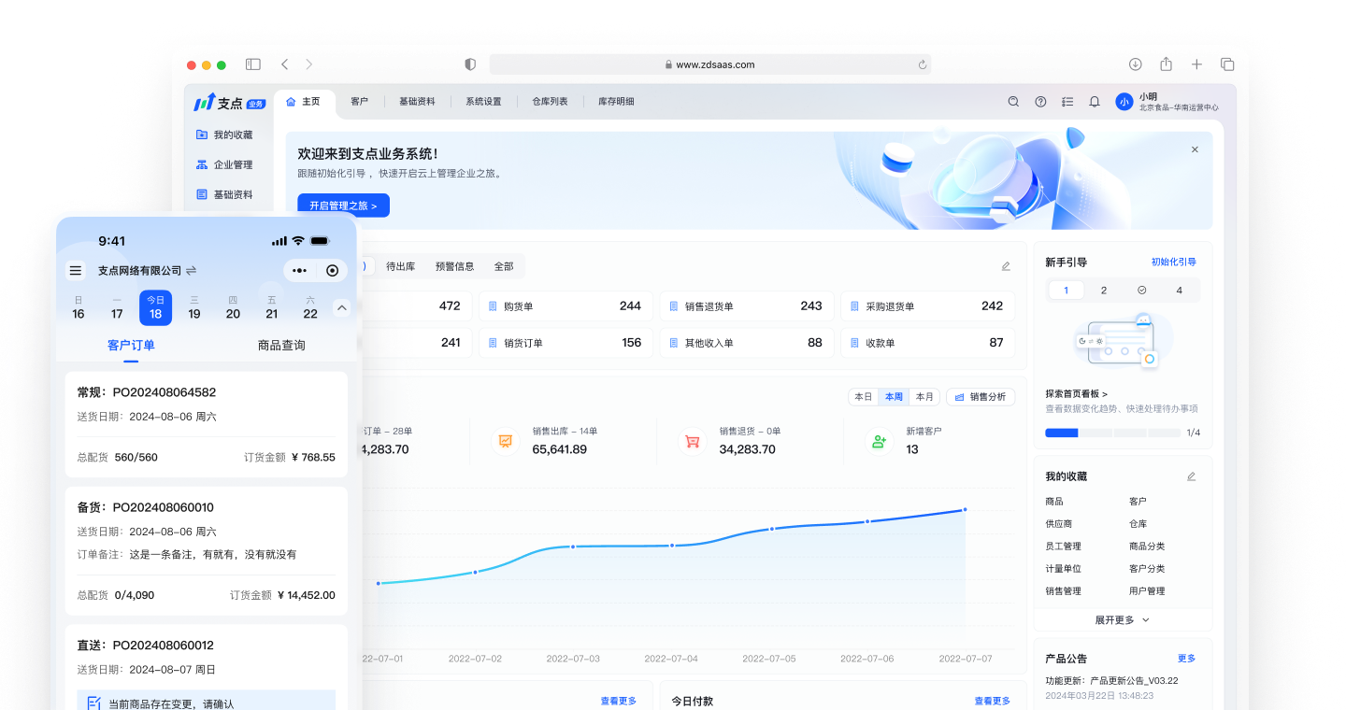Expand 展开更多 in favorites panel
The image size is (1346, 710).
[x=1122, y=619]
